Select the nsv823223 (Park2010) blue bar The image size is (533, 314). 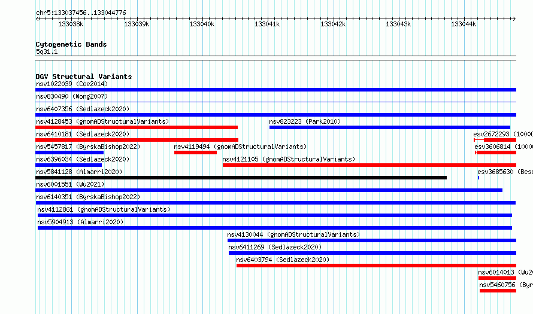pyautogui.click(x=390, y=127)
